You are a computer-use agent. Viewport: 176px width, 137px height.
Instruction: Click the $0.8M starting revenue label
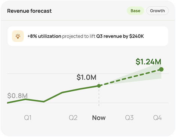17,96
